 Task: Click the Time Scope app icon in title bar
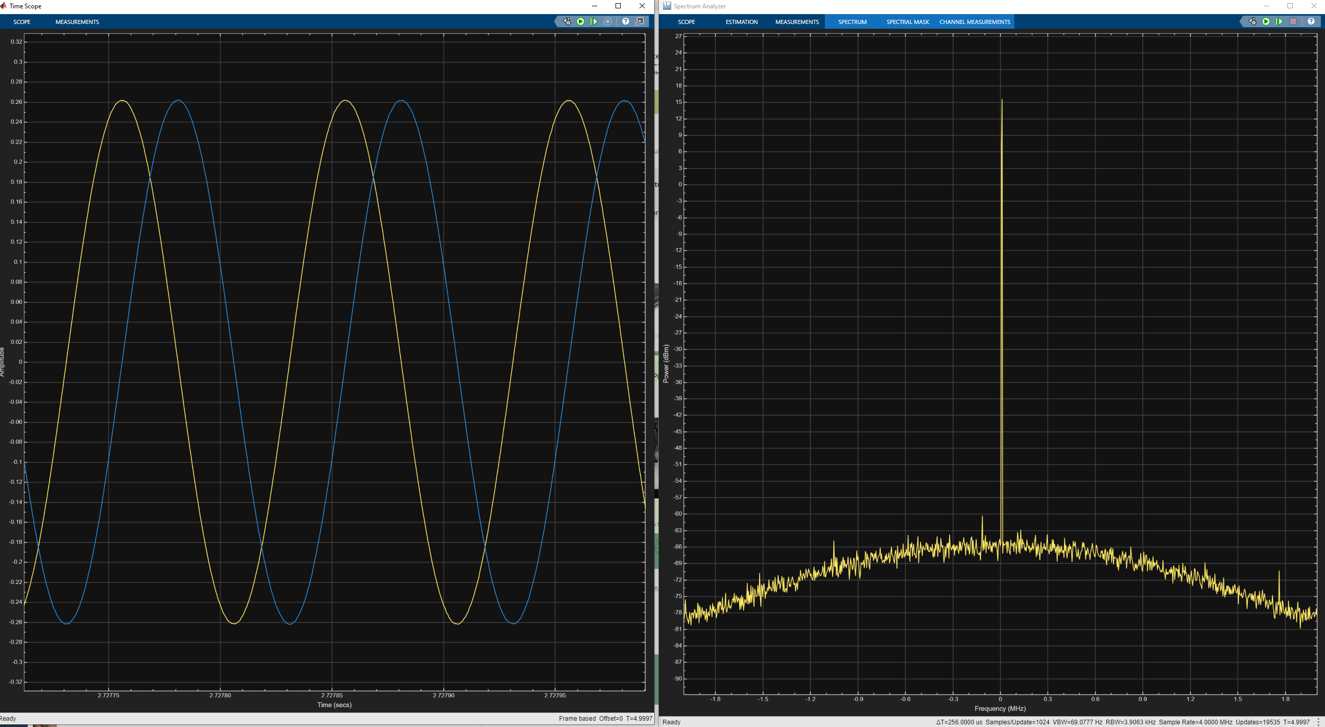click(3, 6)
